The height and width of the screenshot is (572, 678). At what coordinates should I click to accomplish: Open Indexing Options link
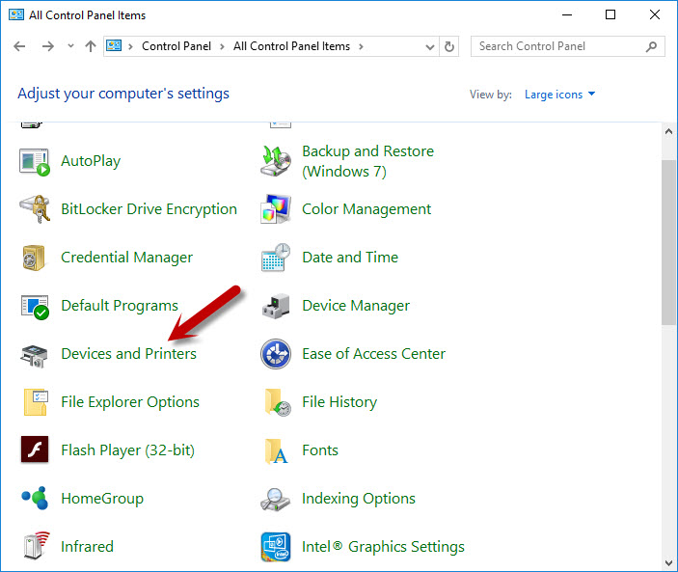[359, 499]
